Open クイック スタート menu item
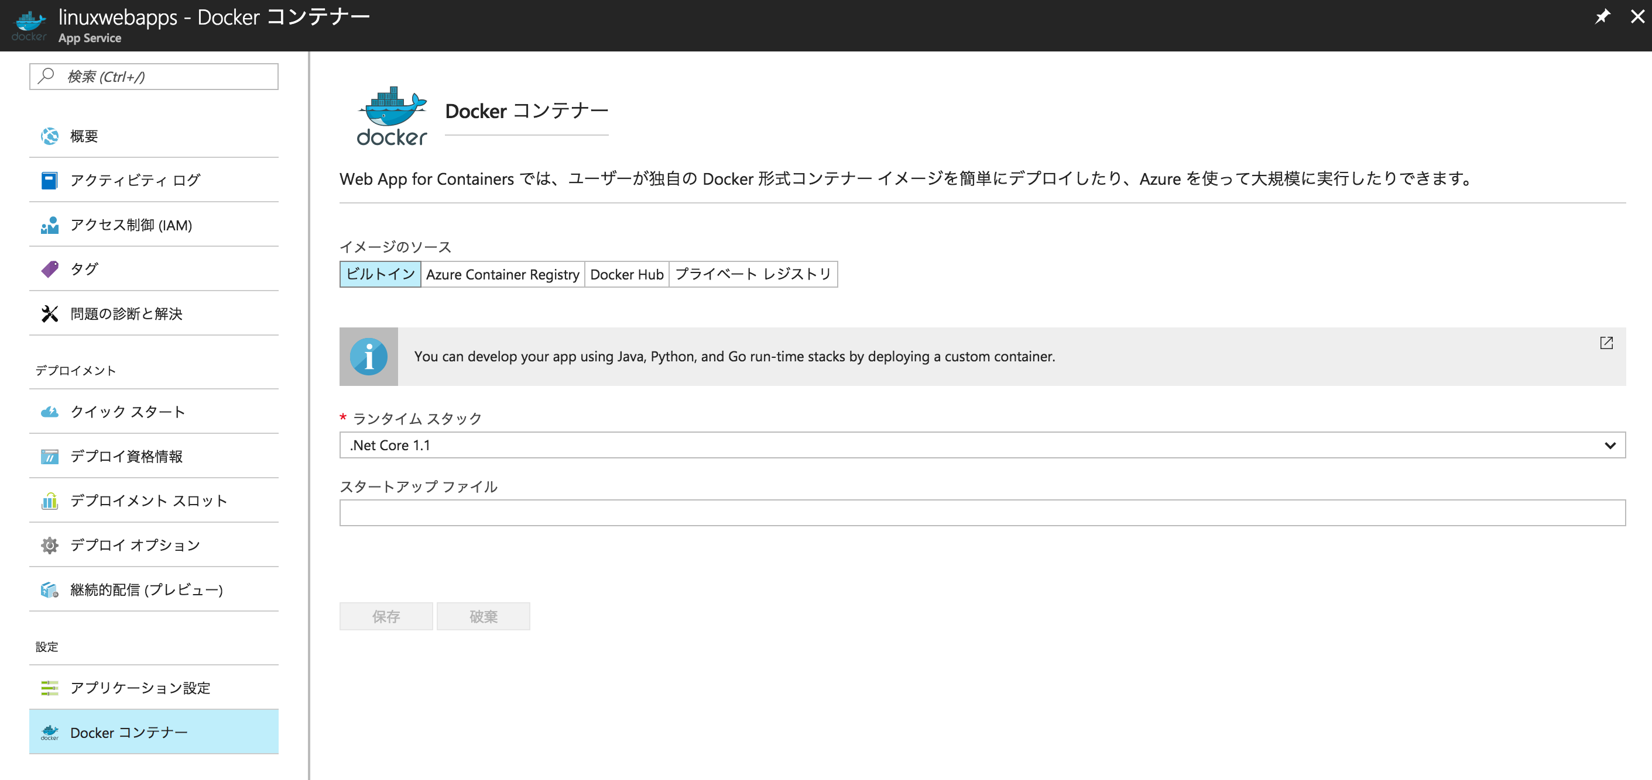The image size is (1652, 780). point(154,412)
